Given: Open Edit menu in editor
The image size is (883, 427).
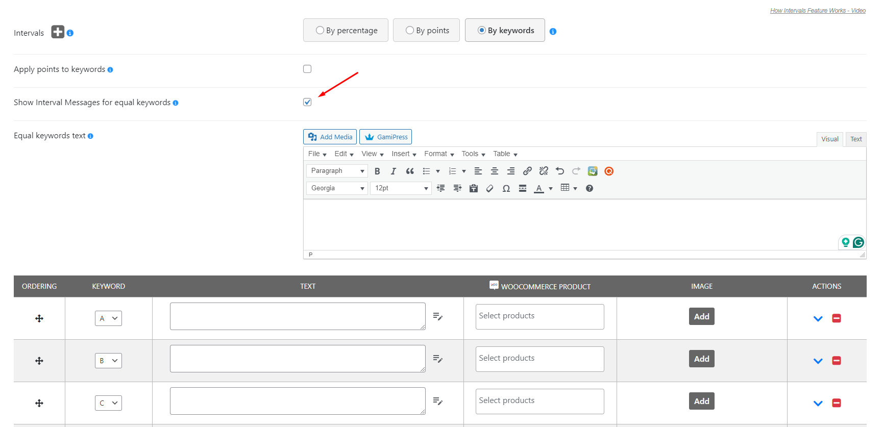Looking at the screenshot, I should point(344,154).
